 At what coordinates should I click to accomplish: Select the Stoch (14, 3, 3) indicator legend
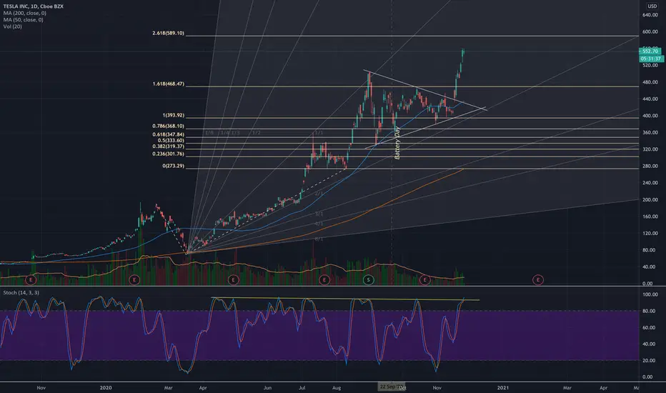21,293
